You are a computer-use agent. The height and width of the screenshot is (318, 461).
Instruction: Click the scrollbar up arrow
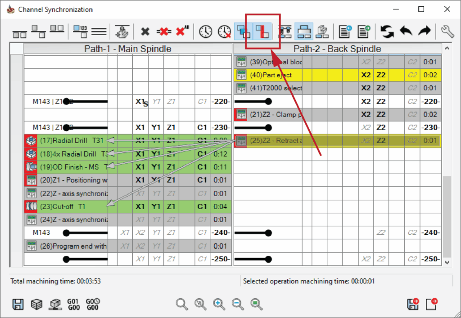[x=447, y=49]
